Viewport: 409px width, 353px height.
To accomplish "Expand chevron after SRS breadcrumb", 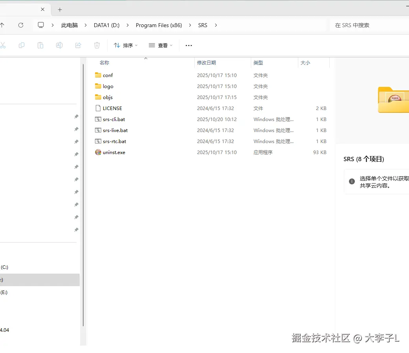I will [216, 25].
